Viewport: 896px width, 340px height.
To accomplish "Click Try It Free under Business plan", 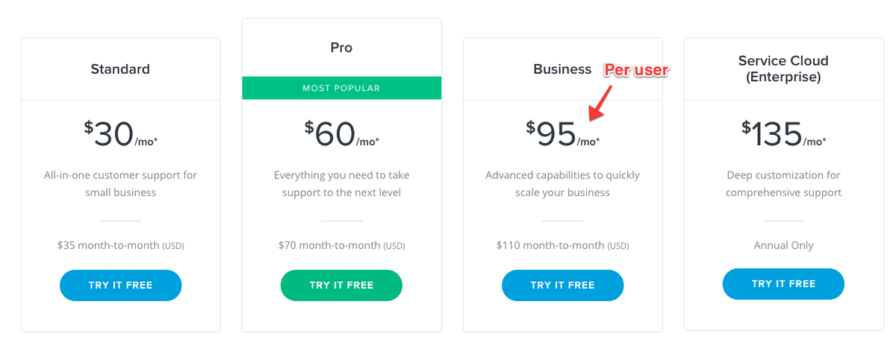I will point(562,286).
